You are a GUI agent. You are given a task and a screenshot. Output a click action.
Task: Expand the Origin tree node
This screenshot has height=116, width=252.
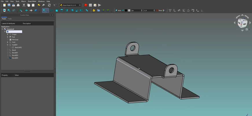pos(8,34)
